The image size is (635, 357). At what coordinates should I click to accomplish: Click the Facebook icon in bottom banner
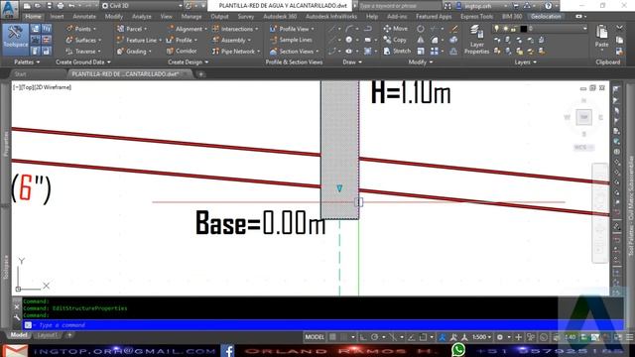coord(227,350)
